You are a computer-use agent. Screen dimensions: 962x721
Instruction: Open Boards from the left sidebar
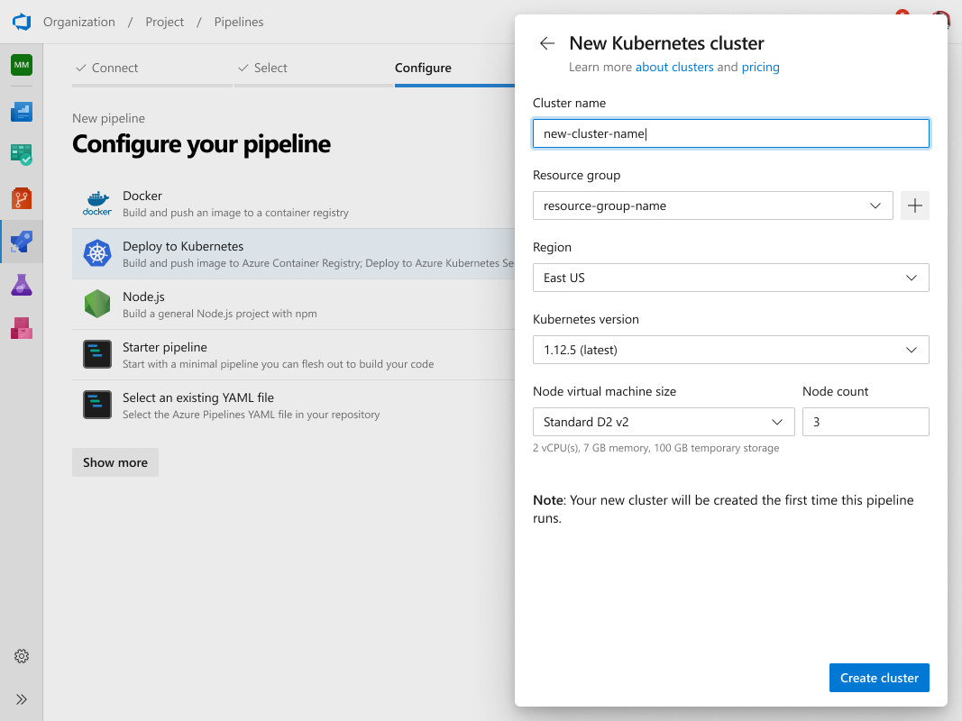22,153
